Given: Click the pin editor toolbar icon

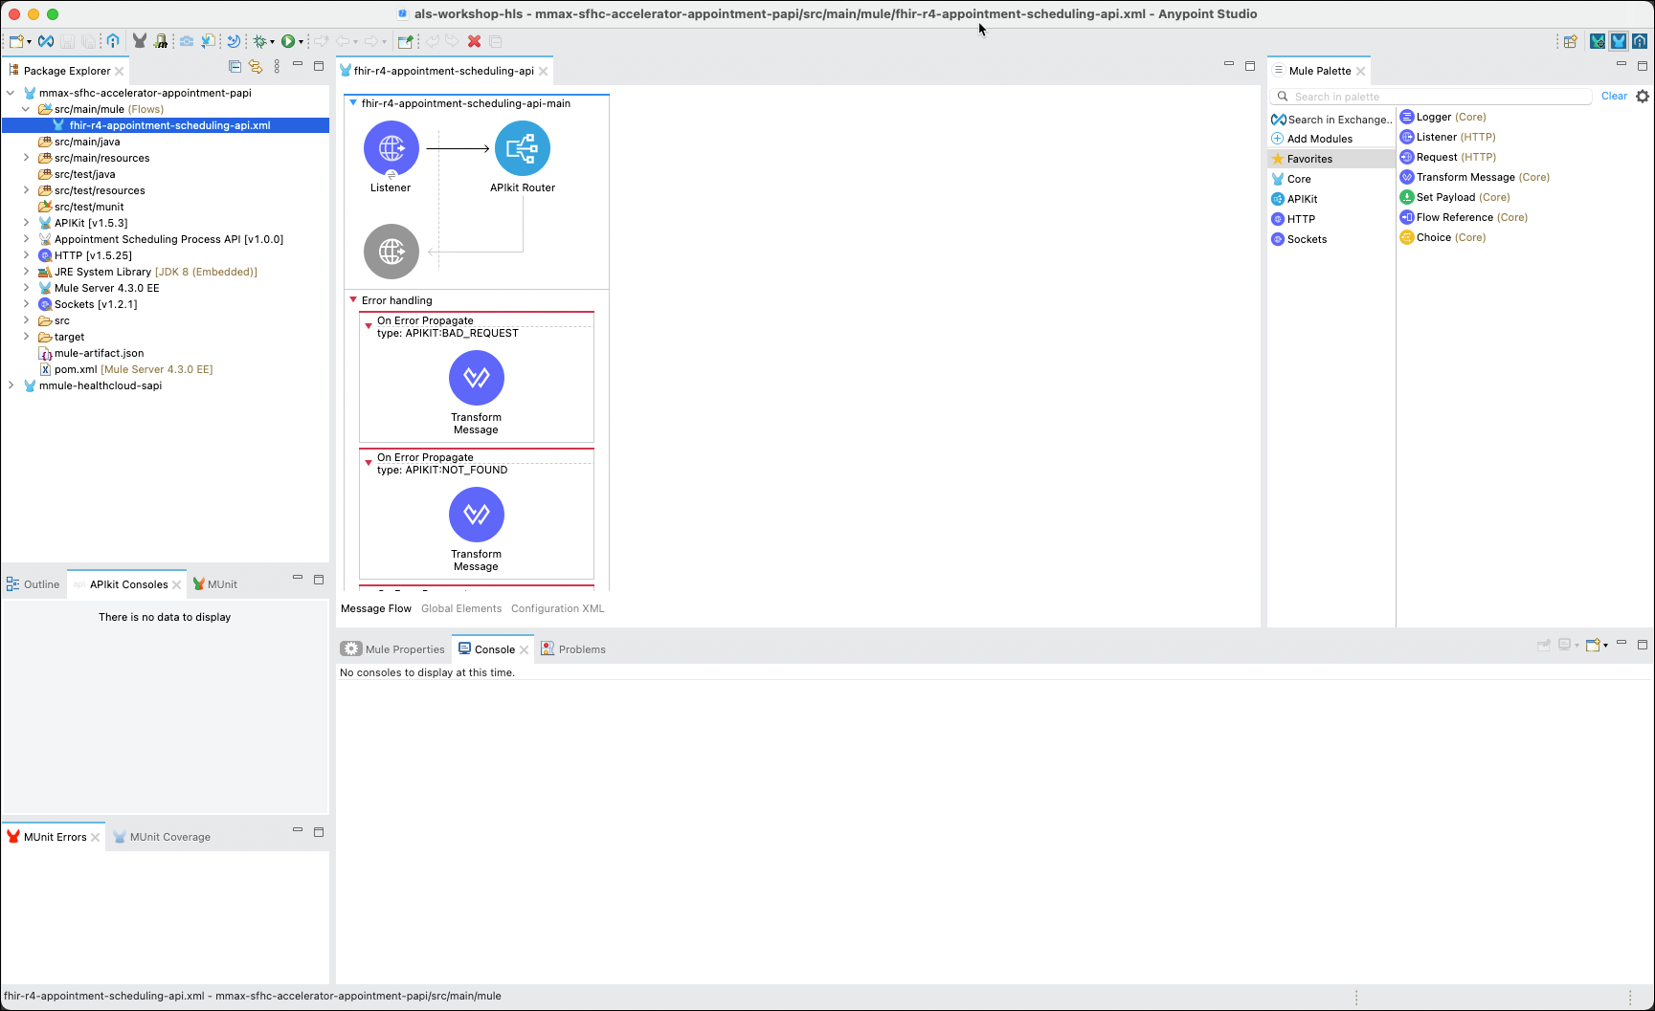Looking at the screenshot, I should click(x=406, y=41).
